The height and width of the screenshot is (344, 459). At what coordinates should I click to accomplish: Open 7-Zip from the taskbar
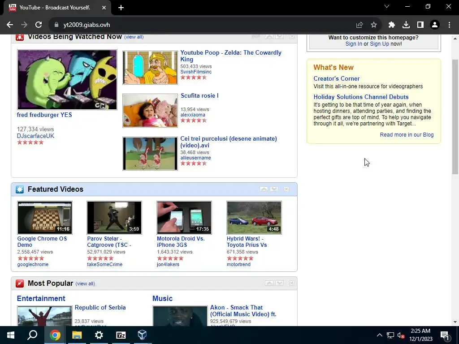(121, 335)
